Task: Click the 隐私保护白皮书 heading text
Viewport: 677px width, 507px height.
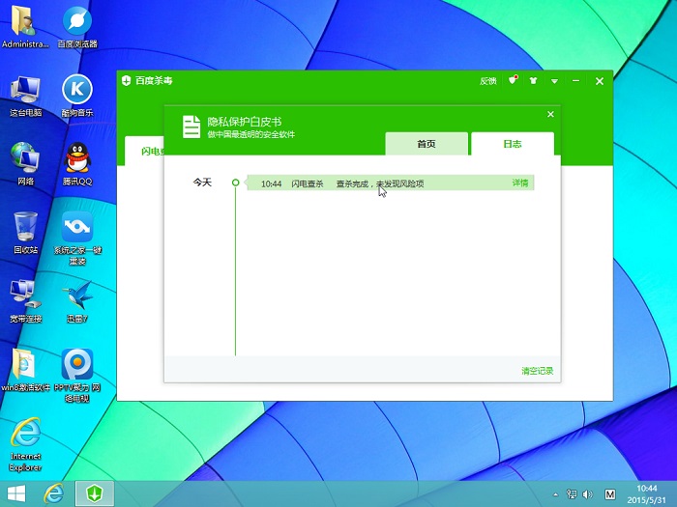Action: pyautogui.click(x=245, y=122)
